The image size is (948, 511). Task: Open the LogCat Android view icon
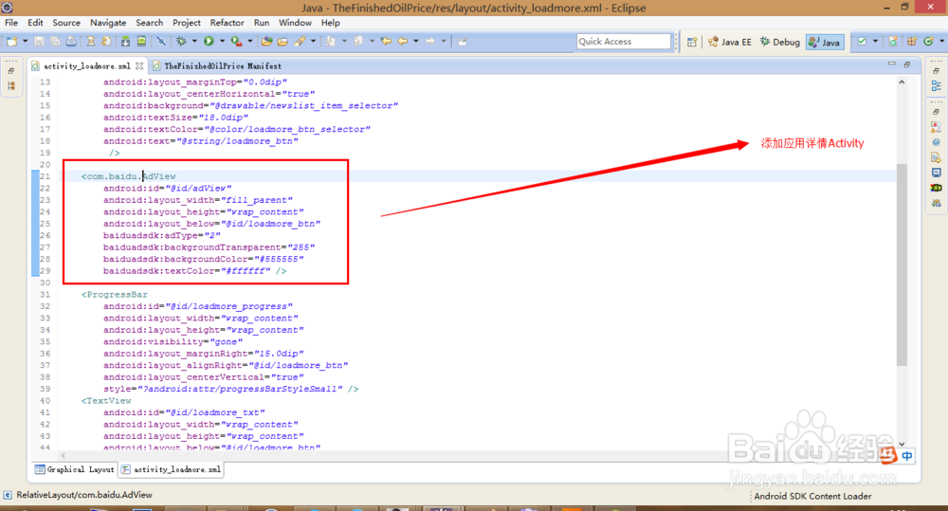point(936,188)
